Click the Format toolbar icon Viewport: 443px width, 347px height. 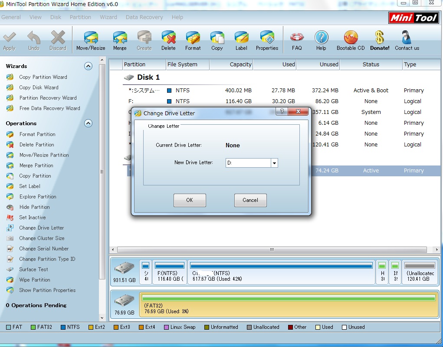pos(193,38)
